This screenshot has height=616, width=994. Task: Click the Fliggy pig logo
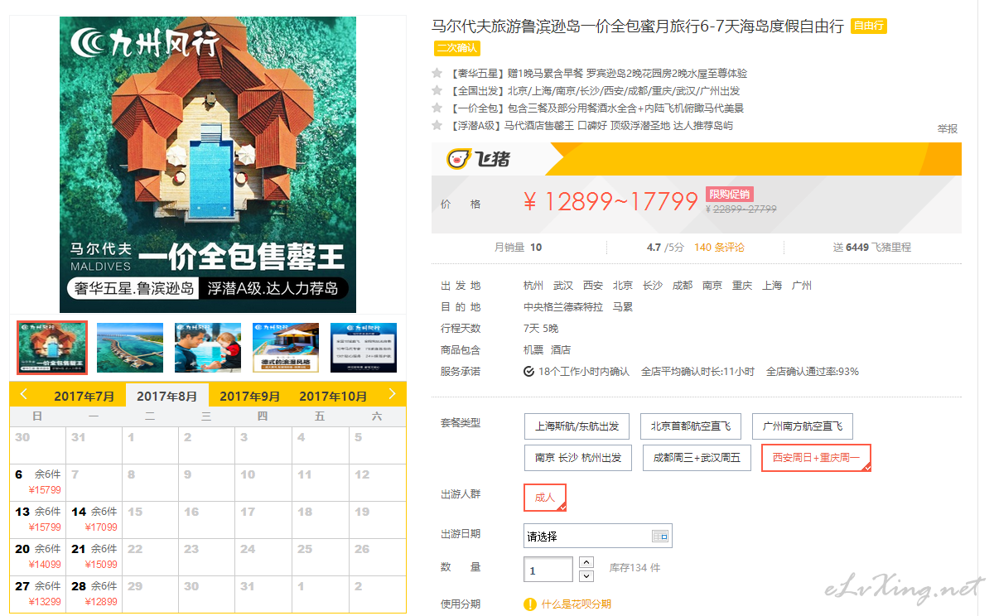click(x=479, y=159)
